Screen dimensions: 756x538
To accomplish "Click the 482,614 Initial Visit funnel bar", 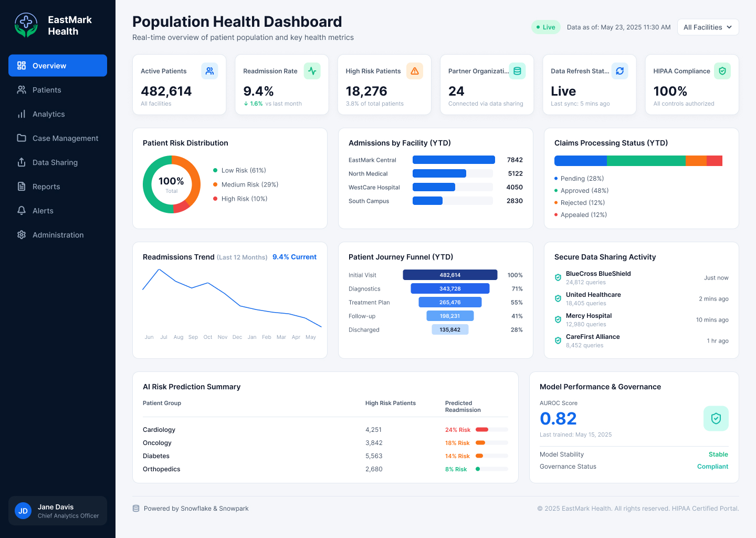I will click(x=450, y=275).
